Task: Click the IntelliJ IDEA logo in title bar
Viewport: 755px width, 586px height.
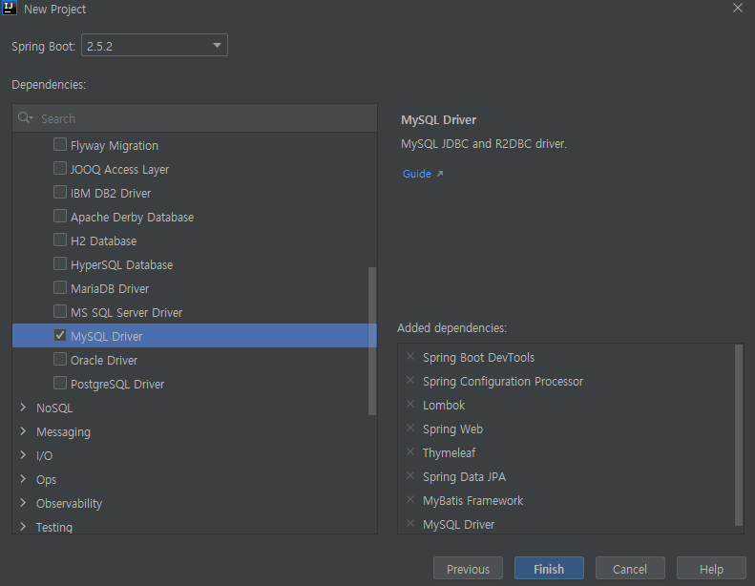Action: click(x=10, y=9)
